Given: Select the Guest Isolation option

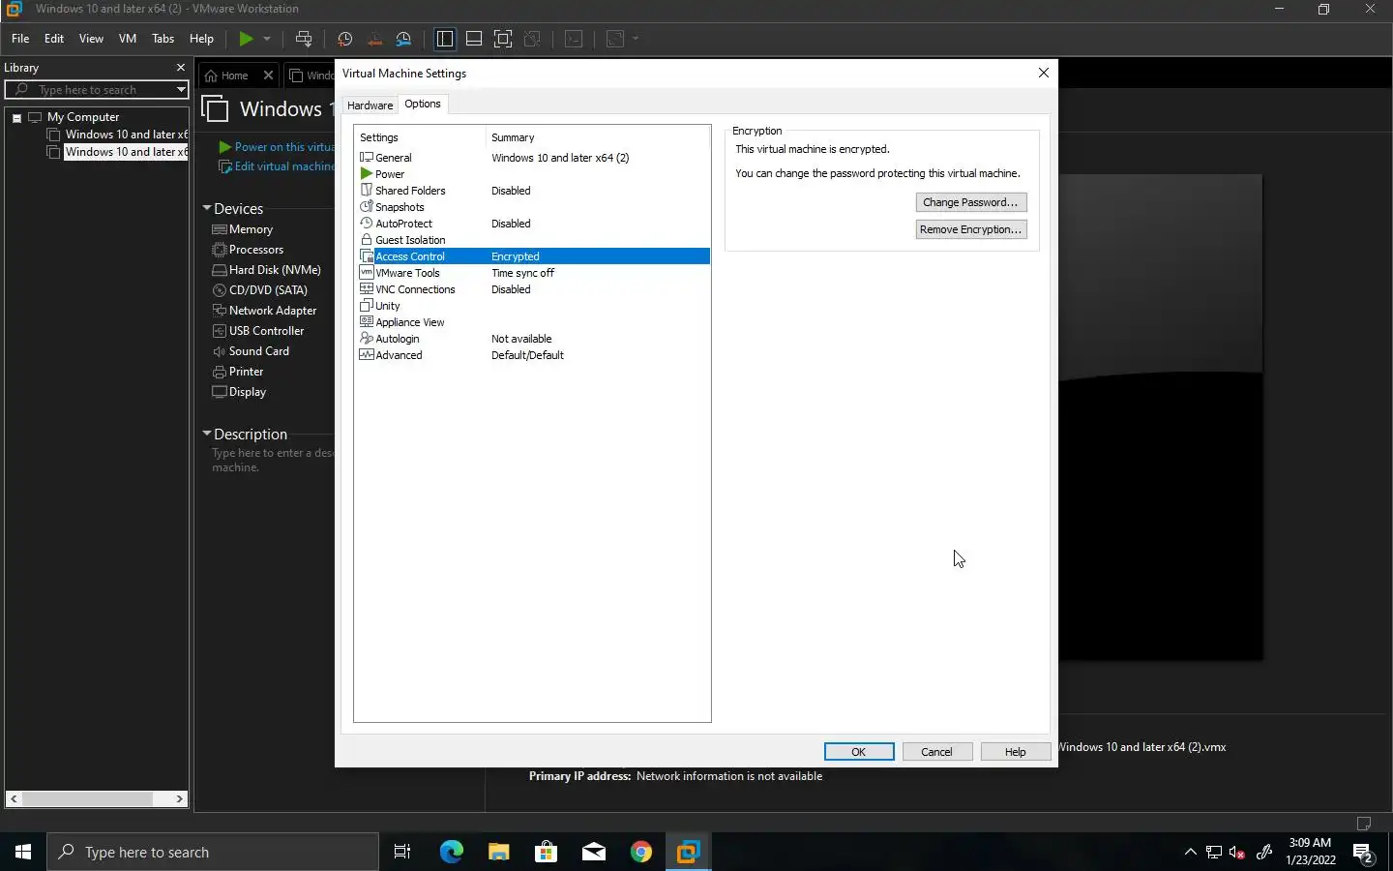Looking at the screenshot, I should (410, 240).
